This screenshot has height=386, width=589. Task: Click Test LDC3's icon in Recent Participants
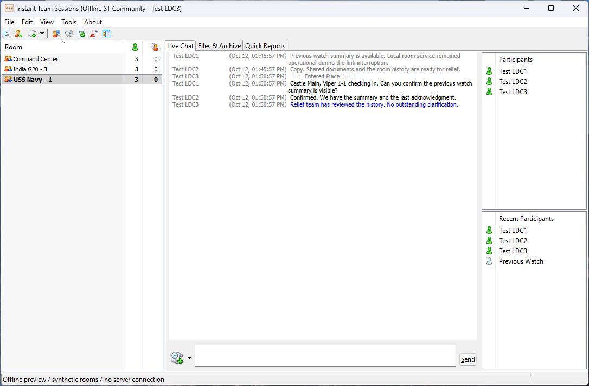click(x=489, y=250)
